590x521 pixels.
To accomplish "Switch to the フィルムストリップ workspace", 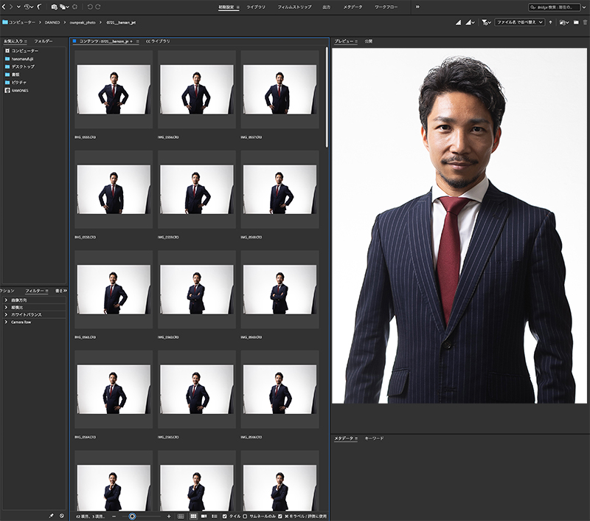I will [294, 7].
